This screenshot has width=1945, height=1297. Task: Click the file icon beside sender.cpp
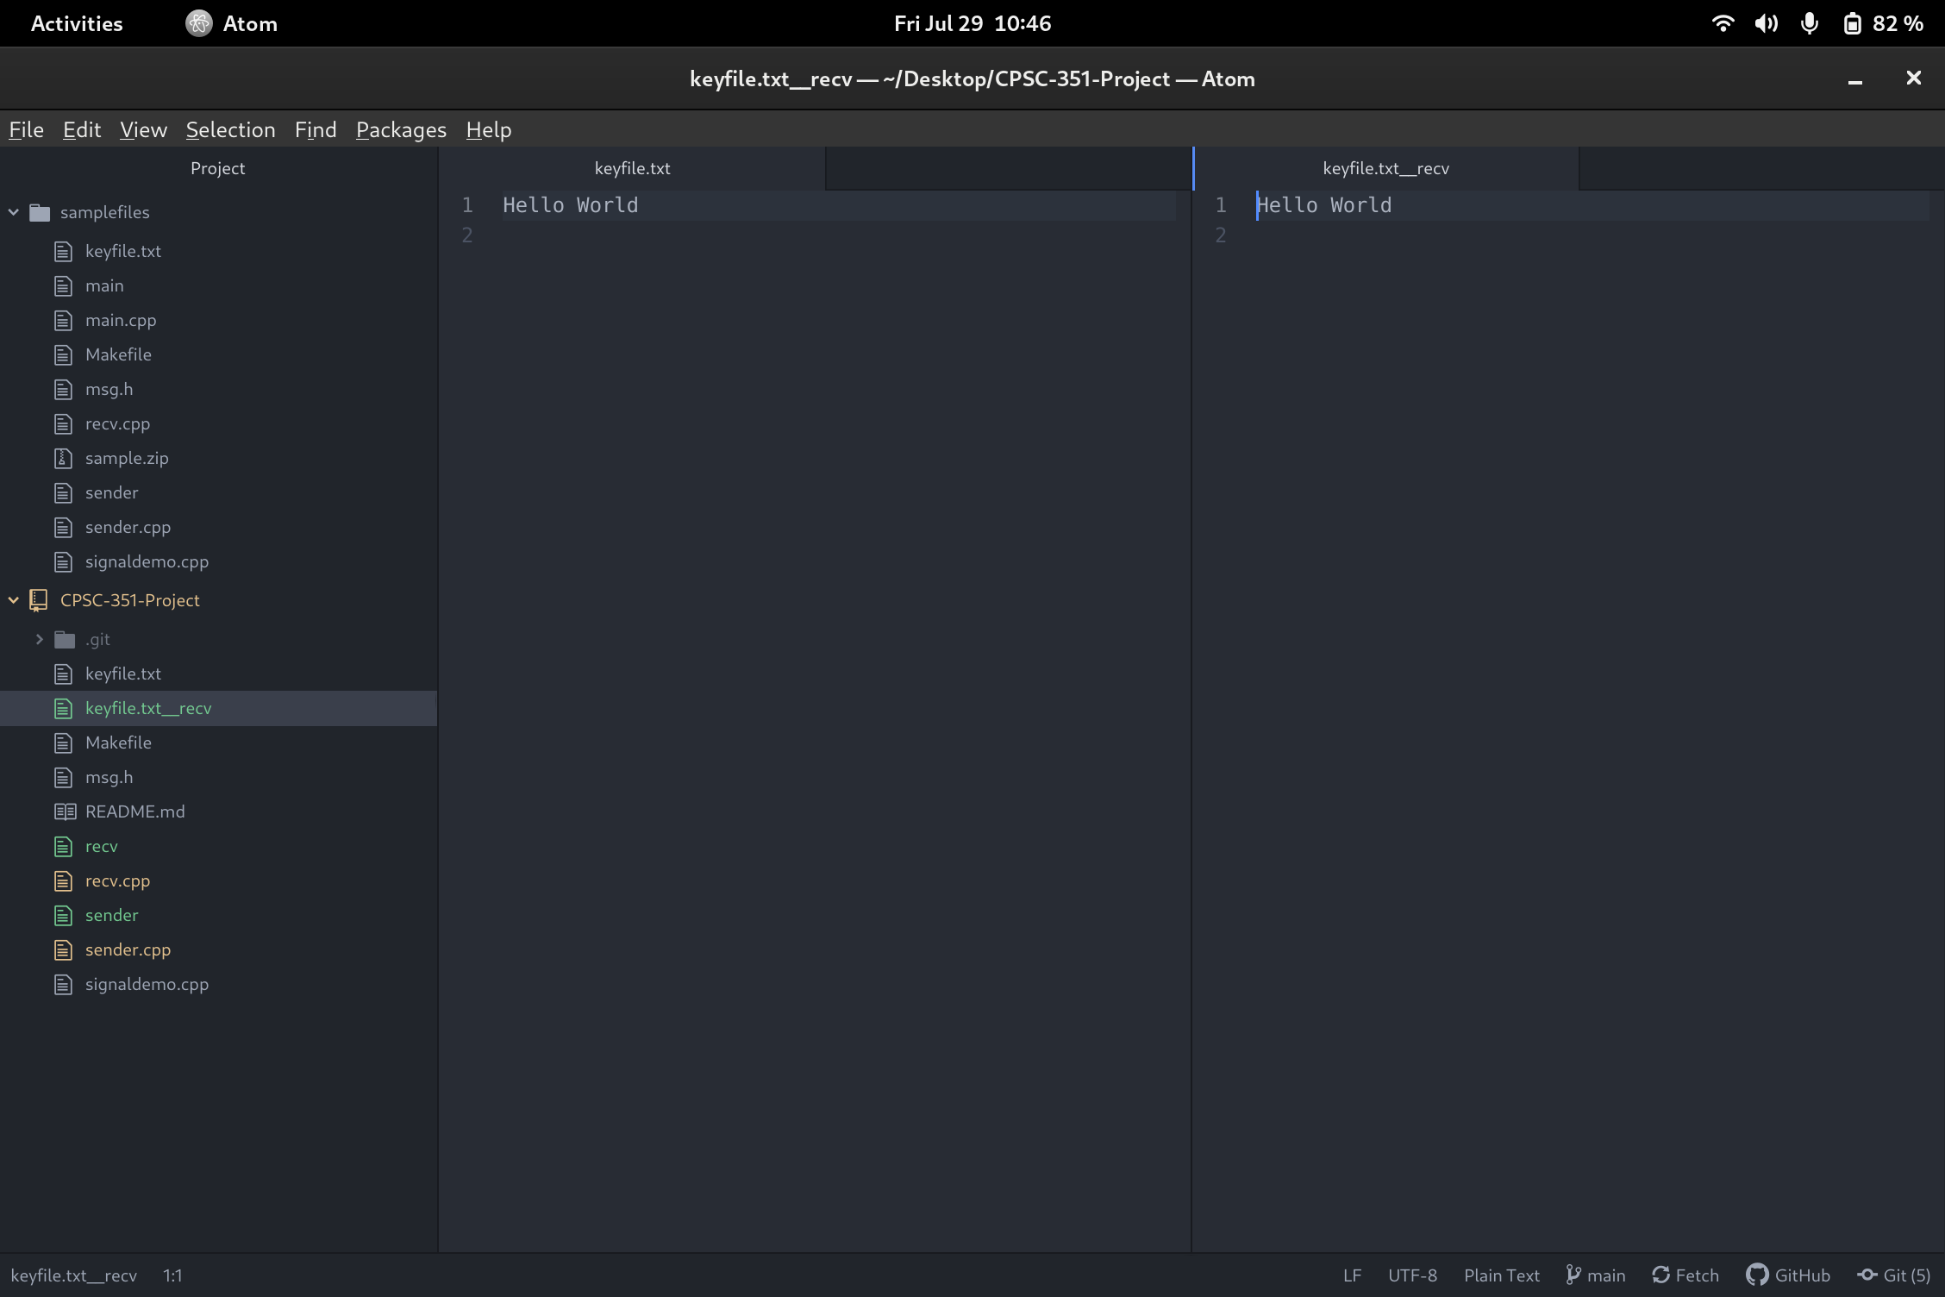tap(63, 527)
